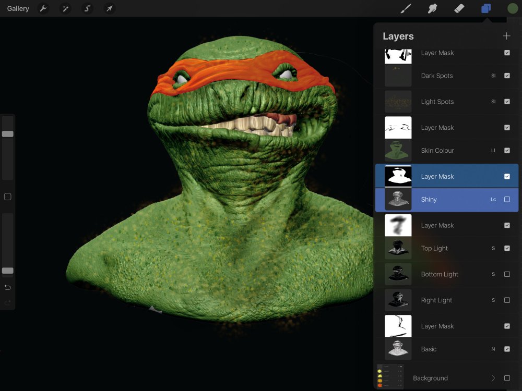This screenshot has height=391, width=522.
Task: Open the Actions wrench menu
Action: [x=43, y=8]
